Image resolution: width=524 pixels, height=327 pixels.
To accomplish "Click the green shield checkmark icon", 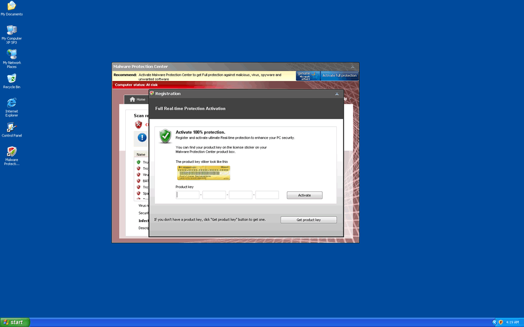I will pos(165,136).
